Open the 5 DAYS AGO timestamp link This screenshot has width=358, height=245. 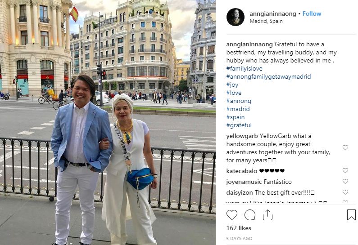coord(239,238)
